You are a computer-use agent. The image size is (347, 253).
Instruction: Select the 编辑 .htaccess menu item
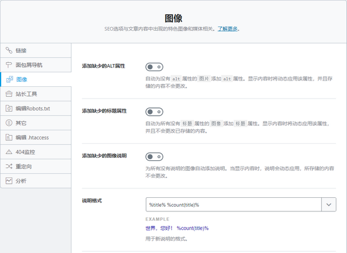[x=36, y=137]
